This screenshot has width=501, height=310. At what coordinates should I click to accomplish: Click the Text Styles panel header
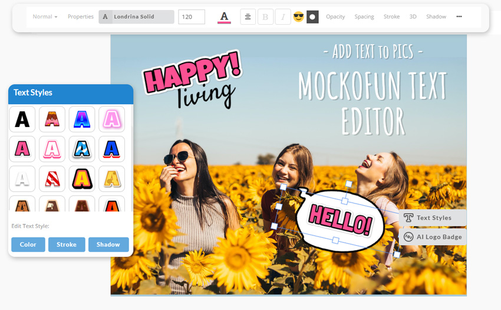click(x=71, y=93)
